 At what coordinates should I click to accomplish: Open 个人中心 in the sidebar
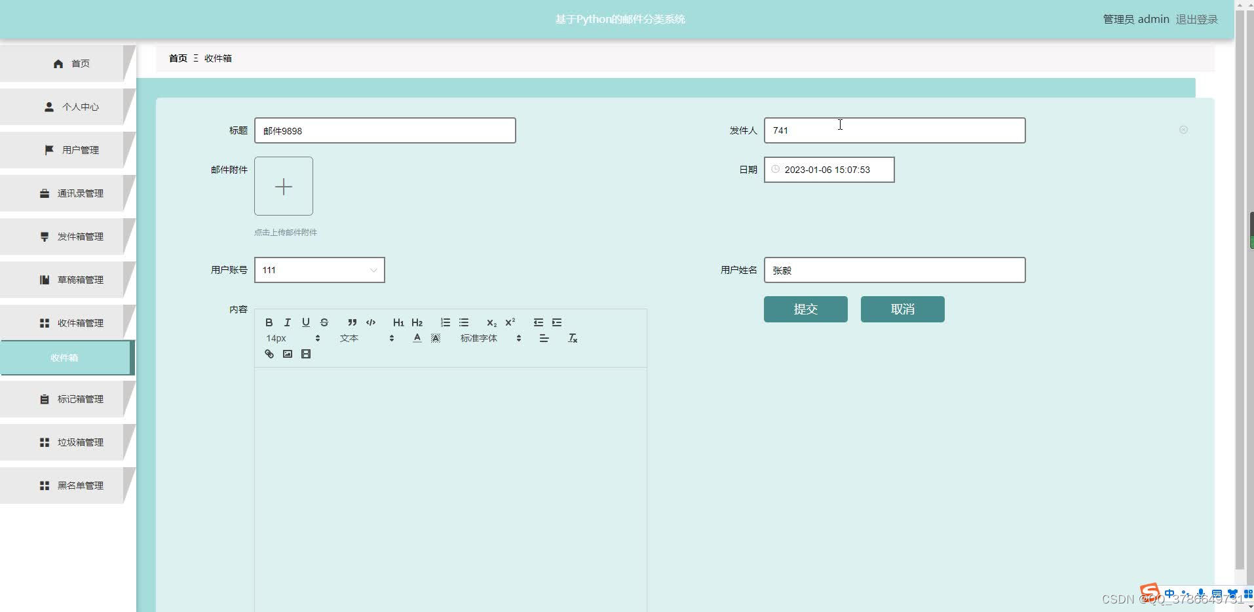67,107
